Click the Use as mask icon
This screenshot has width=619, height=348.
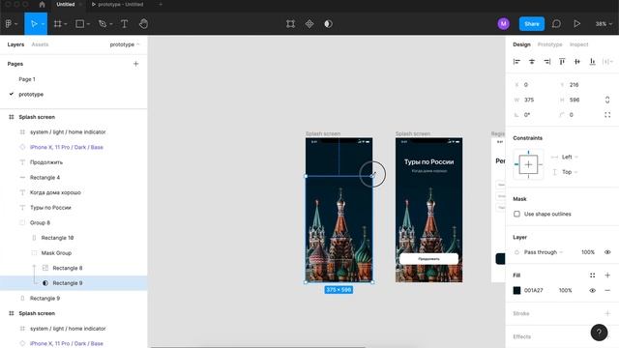(x=328, y=23)
